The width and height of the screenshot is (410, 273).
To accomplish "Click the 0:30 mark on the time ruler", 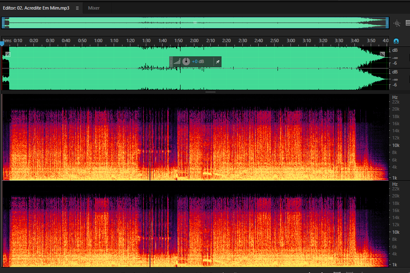I will [50, 40].
